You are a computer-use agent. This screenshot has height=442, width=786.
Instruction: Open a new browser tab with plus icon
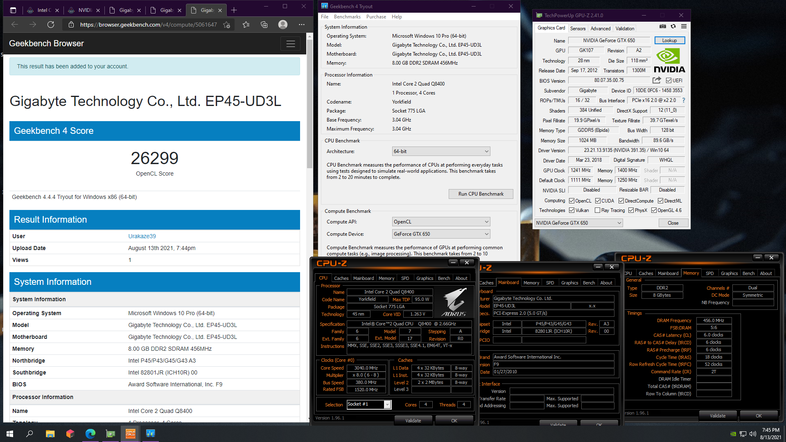(234, 10)
